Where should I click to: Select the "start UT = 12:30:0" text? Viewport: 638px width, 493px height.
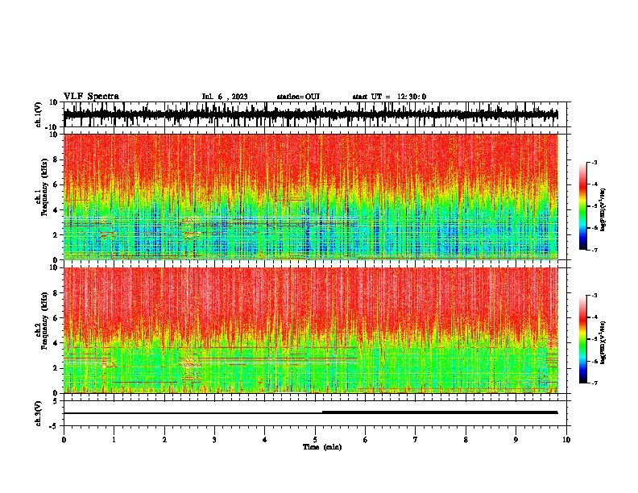tap(389, 97)
